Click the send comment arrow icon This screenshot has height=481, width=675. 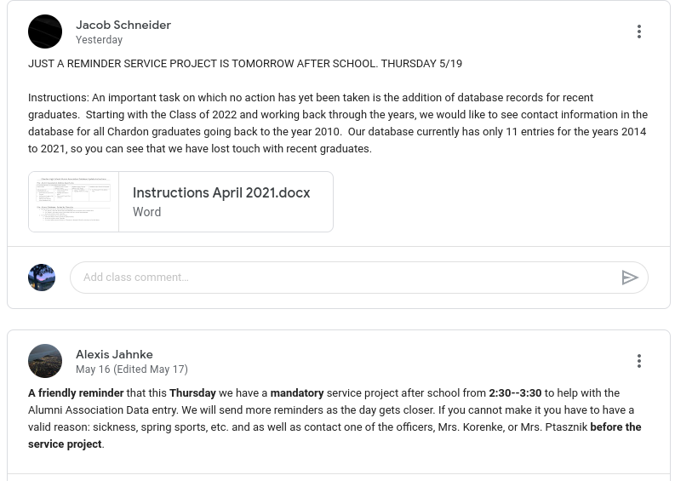click(x=630, y=278)
